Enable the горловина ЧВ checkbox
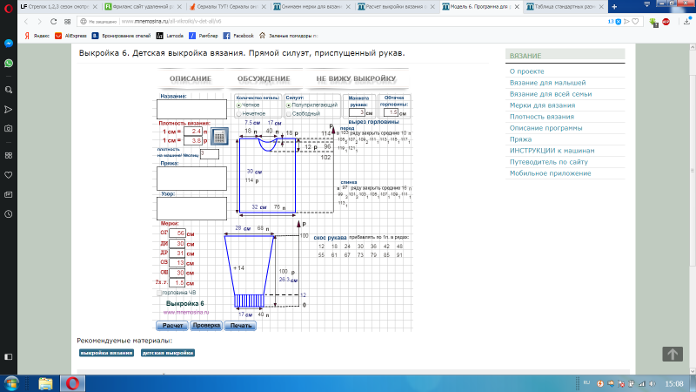The height and width of the screenshot is (392, 696). pos(157,294)
